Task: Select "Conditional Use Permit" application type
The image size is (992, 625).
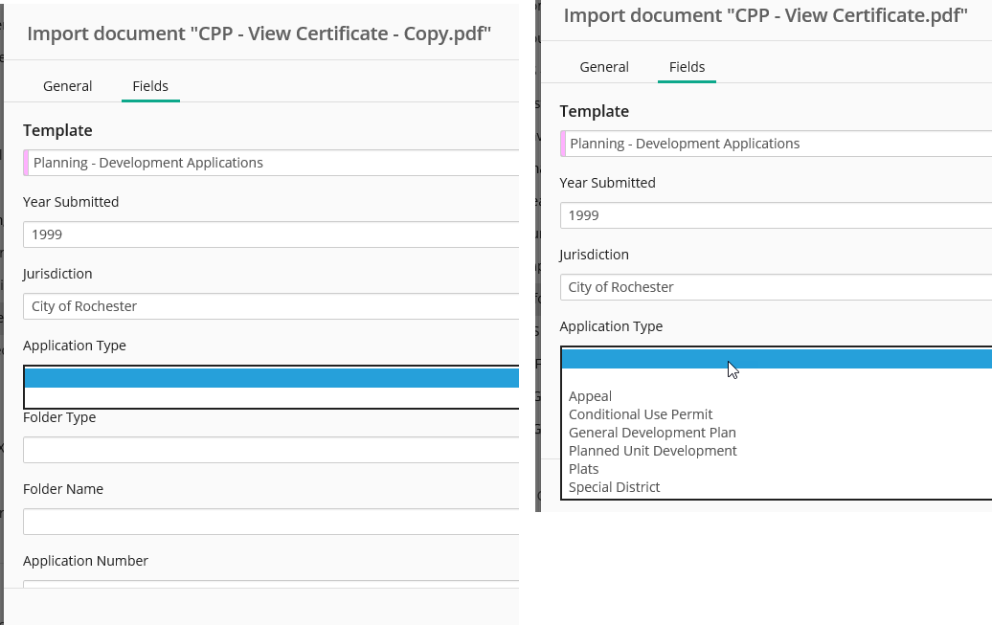Action: 641,414
